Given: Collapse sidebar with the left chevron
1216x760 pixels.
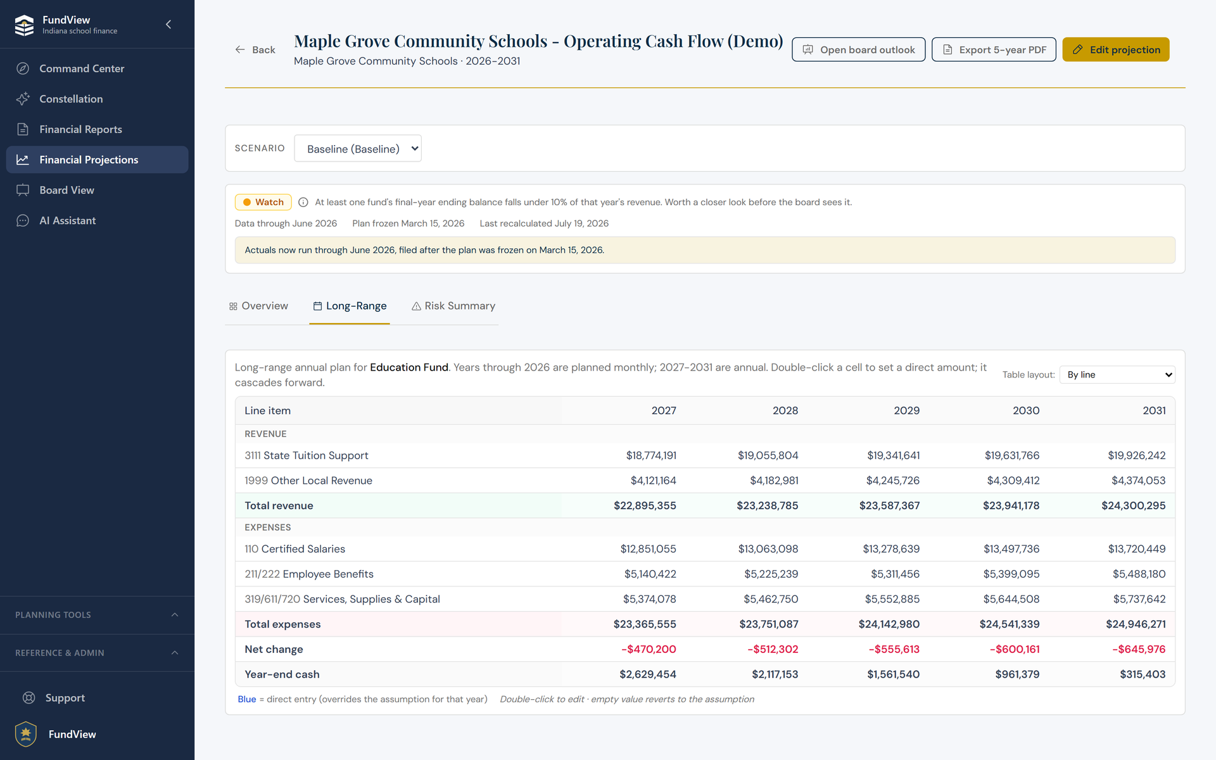Looking at the screenshot, I should 168,25.
